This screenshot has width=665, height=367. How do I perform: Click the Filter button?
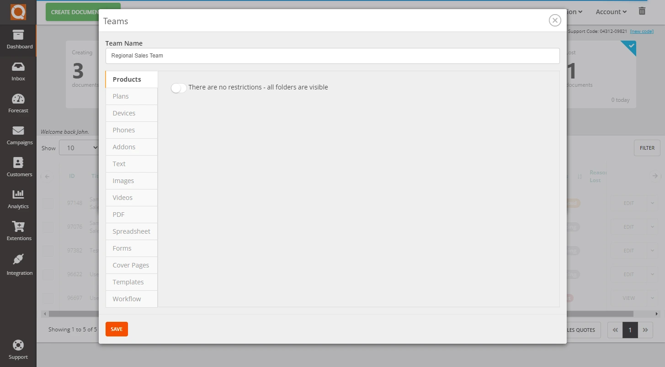point(647,148)
